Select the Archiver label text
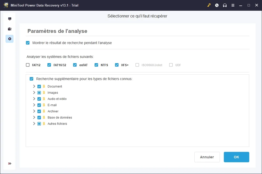This screenshot has width=262, height=174. point(53,111)
